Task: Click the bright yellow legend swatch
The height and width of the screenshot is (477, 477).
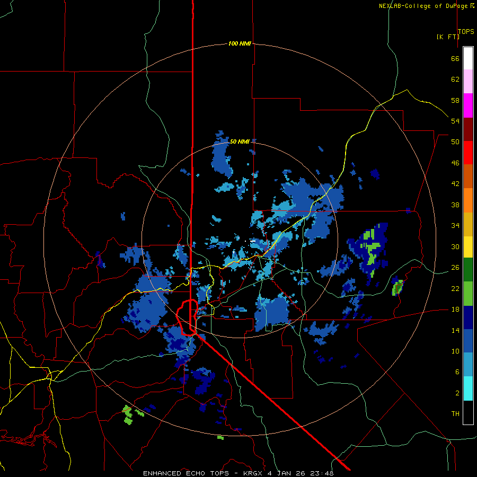Action: point(468,247)
